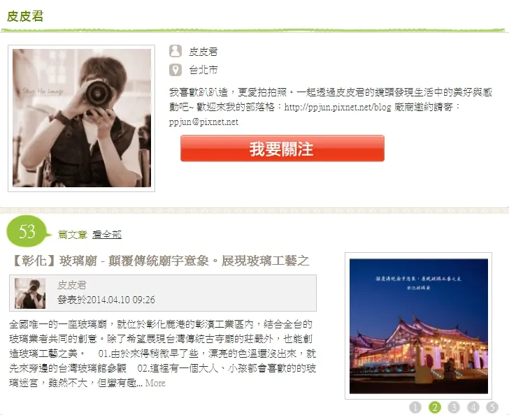This screenshot has width=509, height=415.
Task: Click the 皮皮君 page heading at top
Action: 25,16
